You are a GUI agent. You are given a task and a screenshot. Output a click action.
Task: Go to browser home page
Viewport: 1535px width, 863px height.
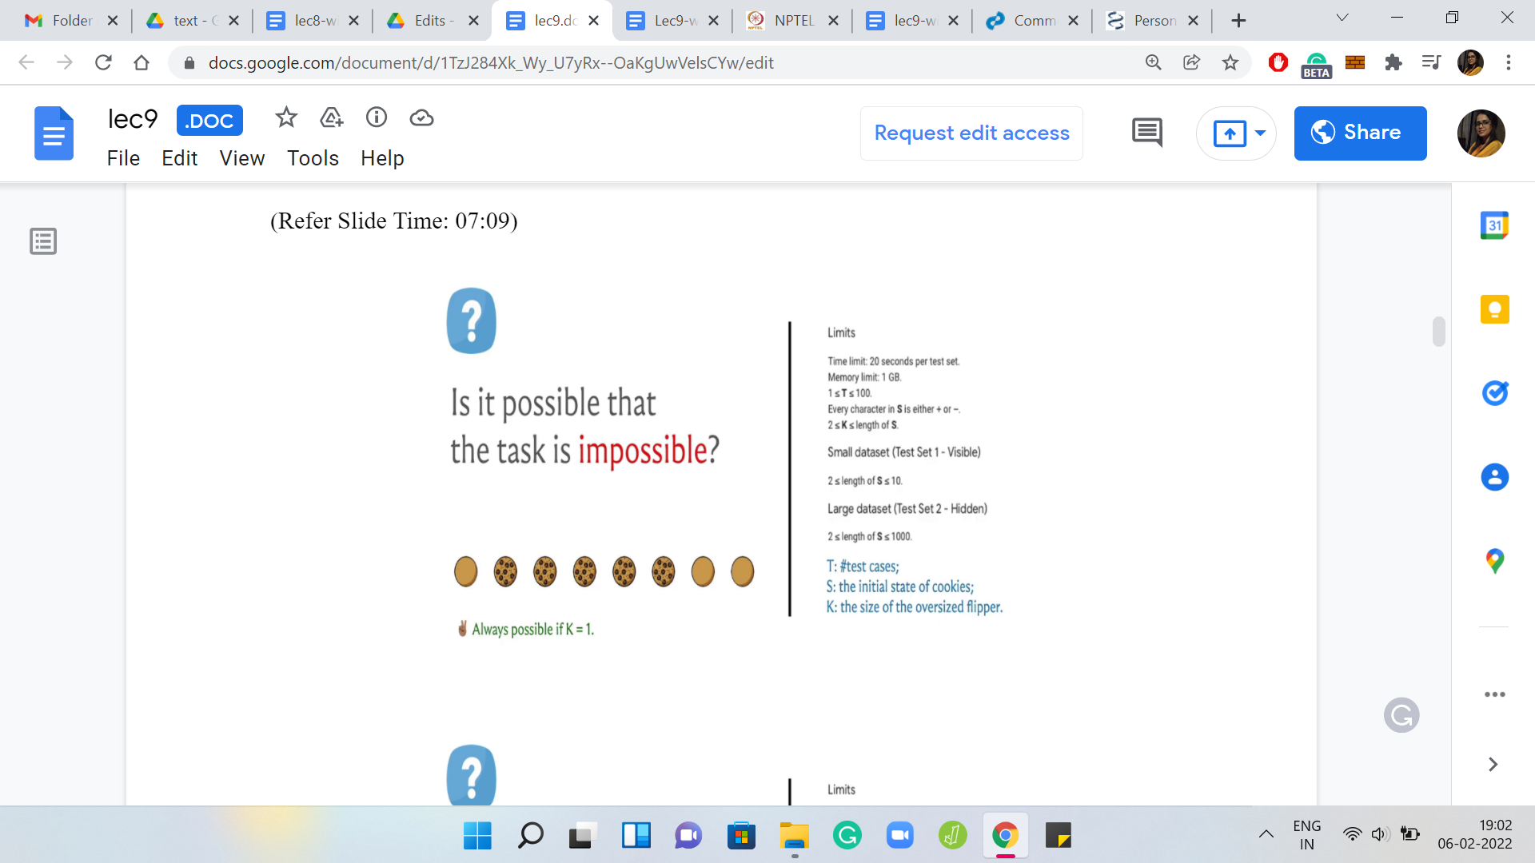pyautogui.click(x=142, y=62)
